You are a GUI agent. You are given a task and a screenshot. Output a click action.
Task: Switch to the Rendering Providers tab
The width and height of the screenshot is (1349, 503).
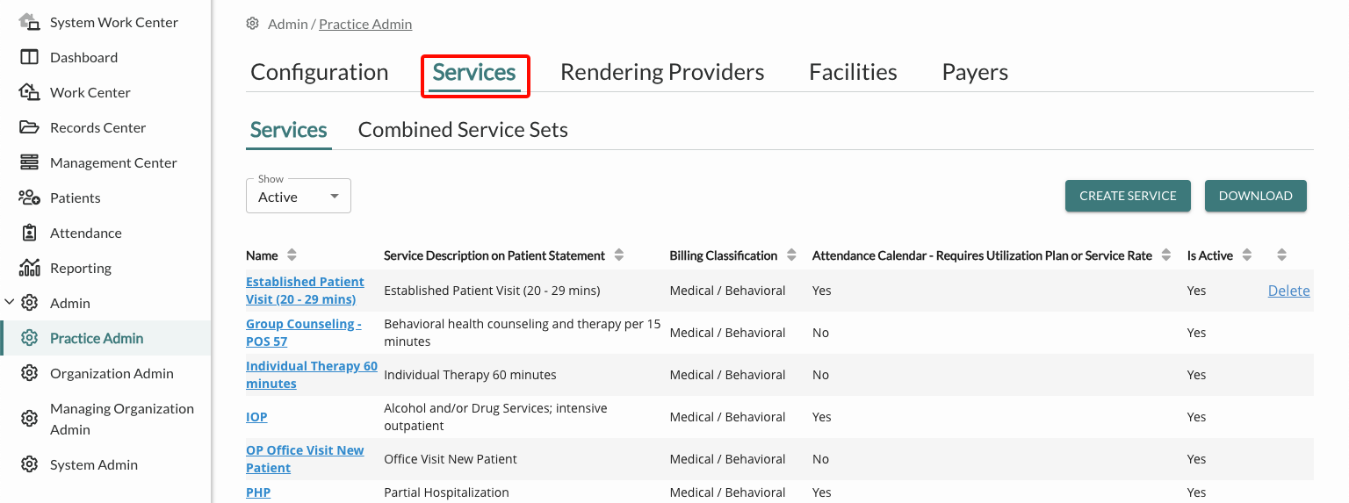click(662, 72)
